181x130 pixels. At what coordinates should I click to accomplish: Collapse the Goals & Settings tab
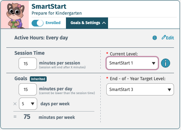(87, 23)
